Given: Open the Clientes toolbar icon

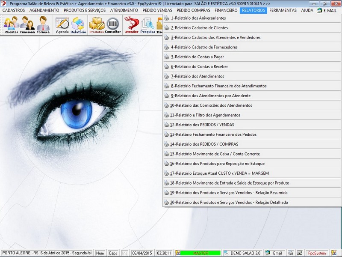Looking at the screenshot, I should (x=12, y=25).
